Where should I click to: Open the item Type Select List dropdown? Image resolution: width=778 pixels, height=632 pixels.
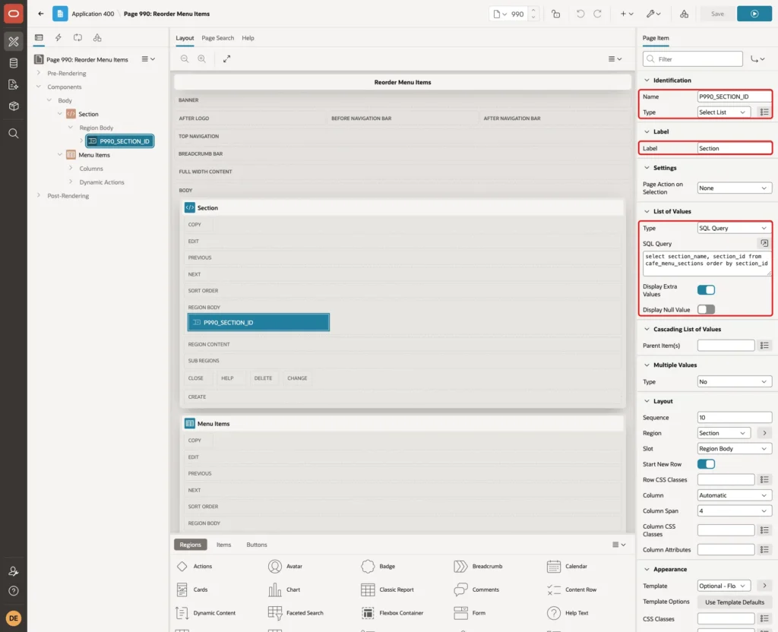point(723,112)
